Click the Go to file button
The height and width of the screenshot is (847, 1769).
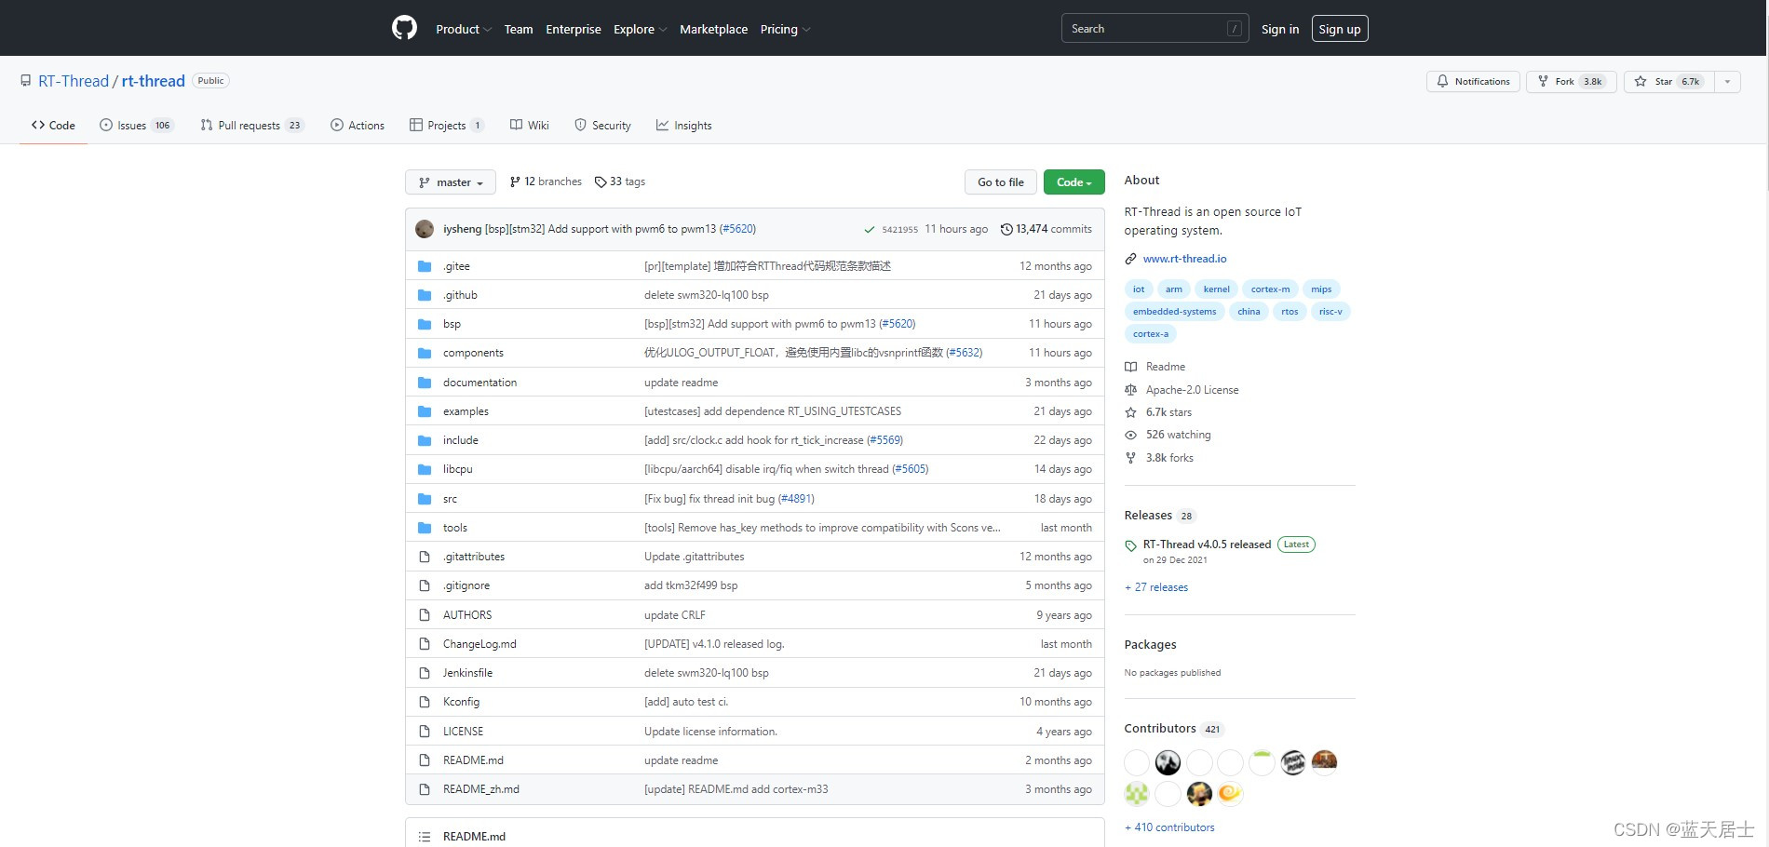click(x=1001, y=182)
